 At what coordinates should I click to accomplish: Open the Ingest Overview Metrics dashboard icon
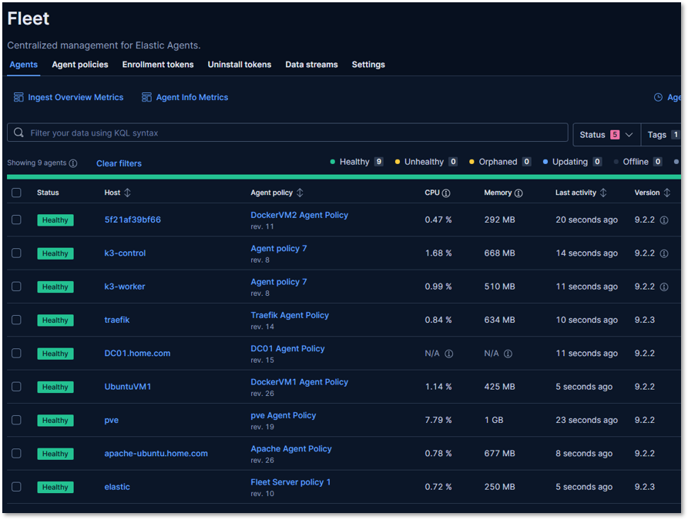[x=17, y=97]
